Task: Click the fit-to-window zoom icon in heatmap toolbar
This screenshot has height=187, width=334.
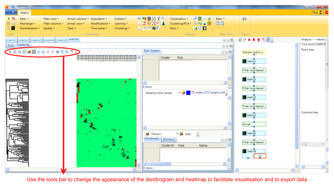Action: click(24, 52)
